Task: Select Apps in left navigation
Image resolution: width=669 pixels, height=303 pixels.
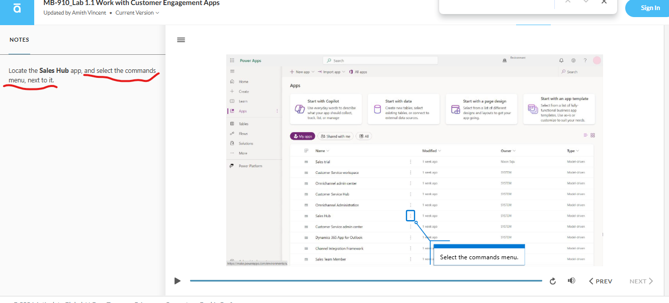Action: [243, 111]
